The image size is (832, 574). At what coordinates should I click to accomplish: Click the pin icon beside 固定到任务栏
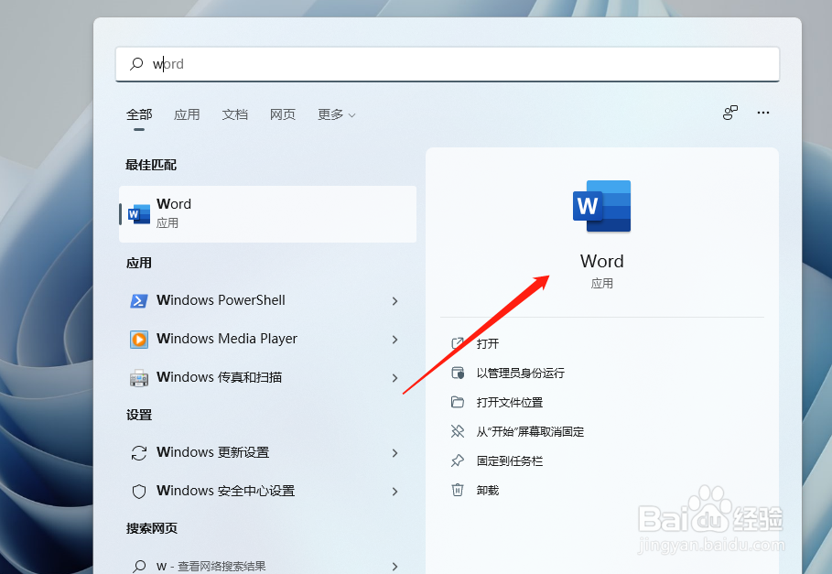pyautogui.click(x=458, y=460)
